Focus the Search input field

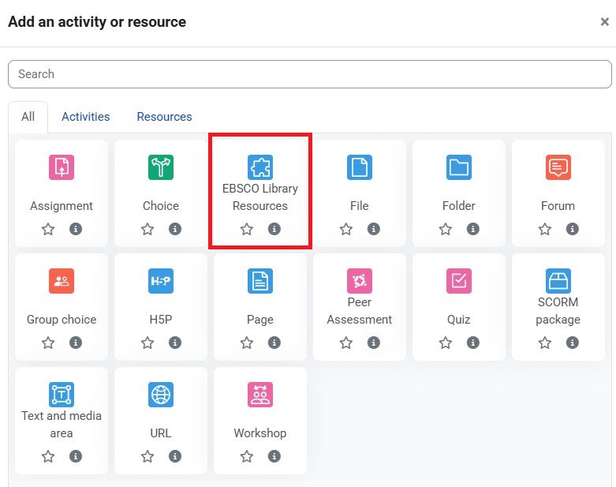pos(309,74)
